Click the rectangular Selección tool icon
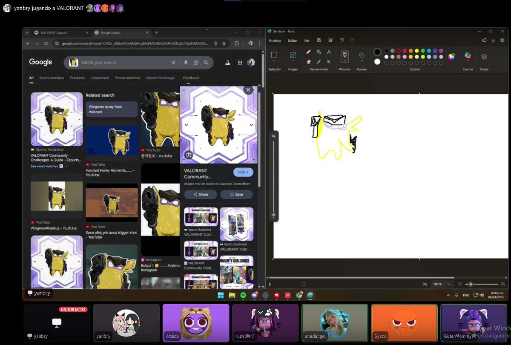Viewport: 511px width, 345px height. coord(274,55)
